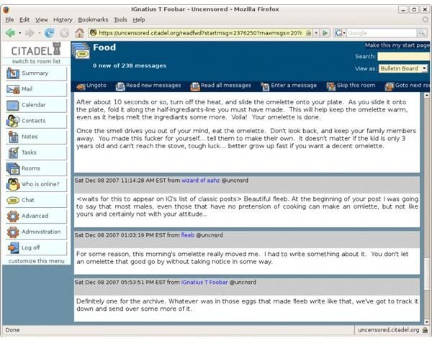Reload the page in Firefox
The width and height of the screenshot is (432, 346).
coord(49,33)
